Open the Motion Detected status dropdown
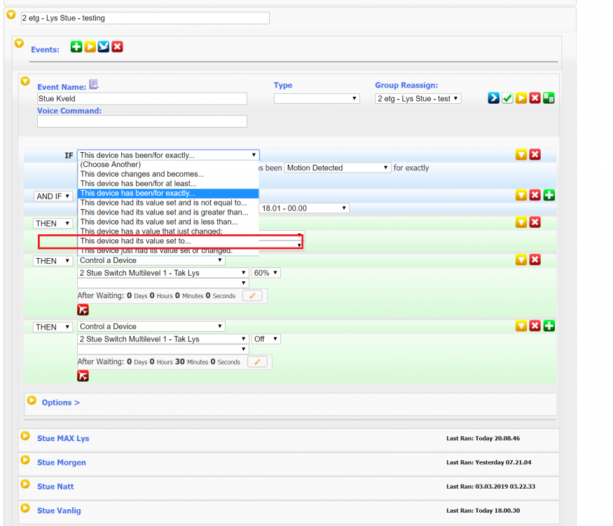This screenshot has width=613, height=526. coord(338,168)
